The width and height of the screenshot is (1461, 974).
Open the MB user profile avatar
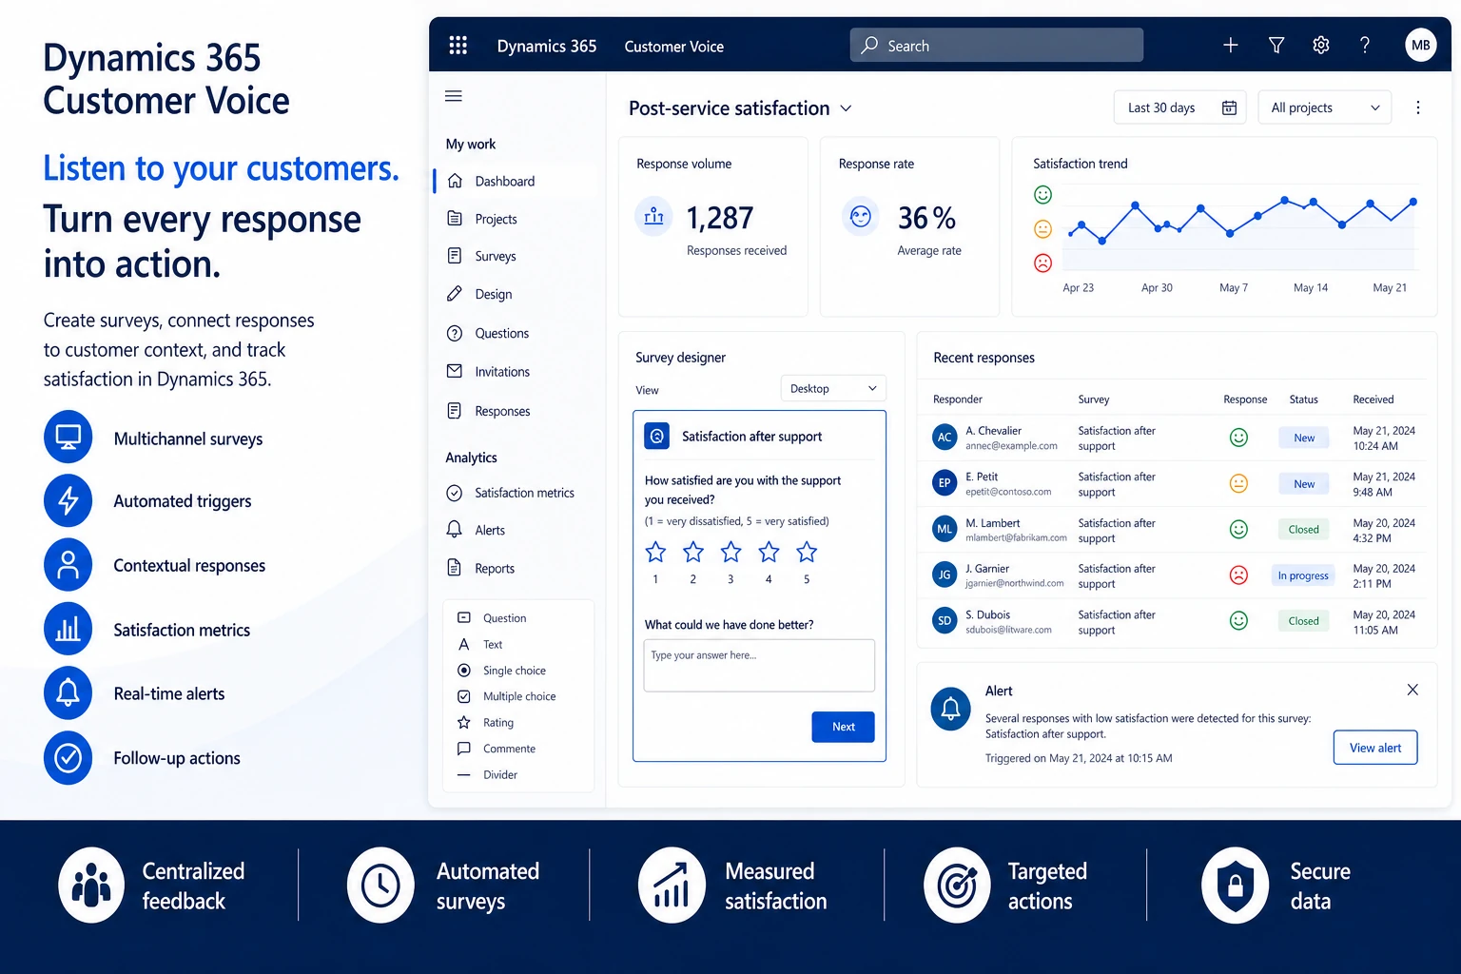[x=1421, y=45]
